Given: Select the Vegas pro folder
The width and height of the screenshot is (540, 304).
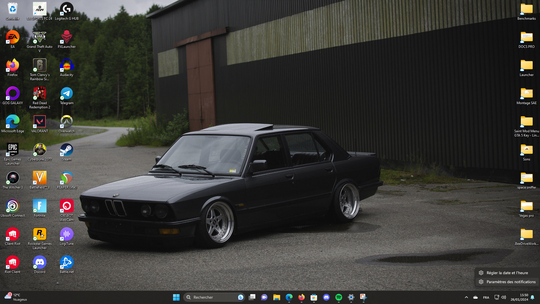Looking at the screenshot, I should (526, 208).
